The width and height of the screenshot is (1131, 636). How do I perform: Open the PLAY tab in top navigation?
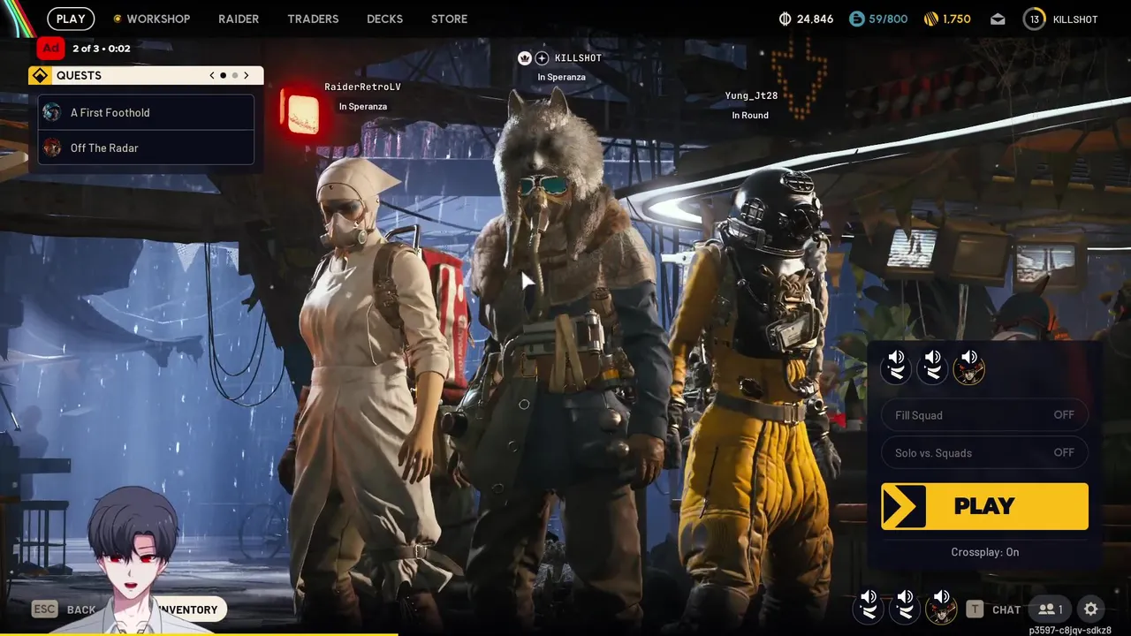click(71, 19)
